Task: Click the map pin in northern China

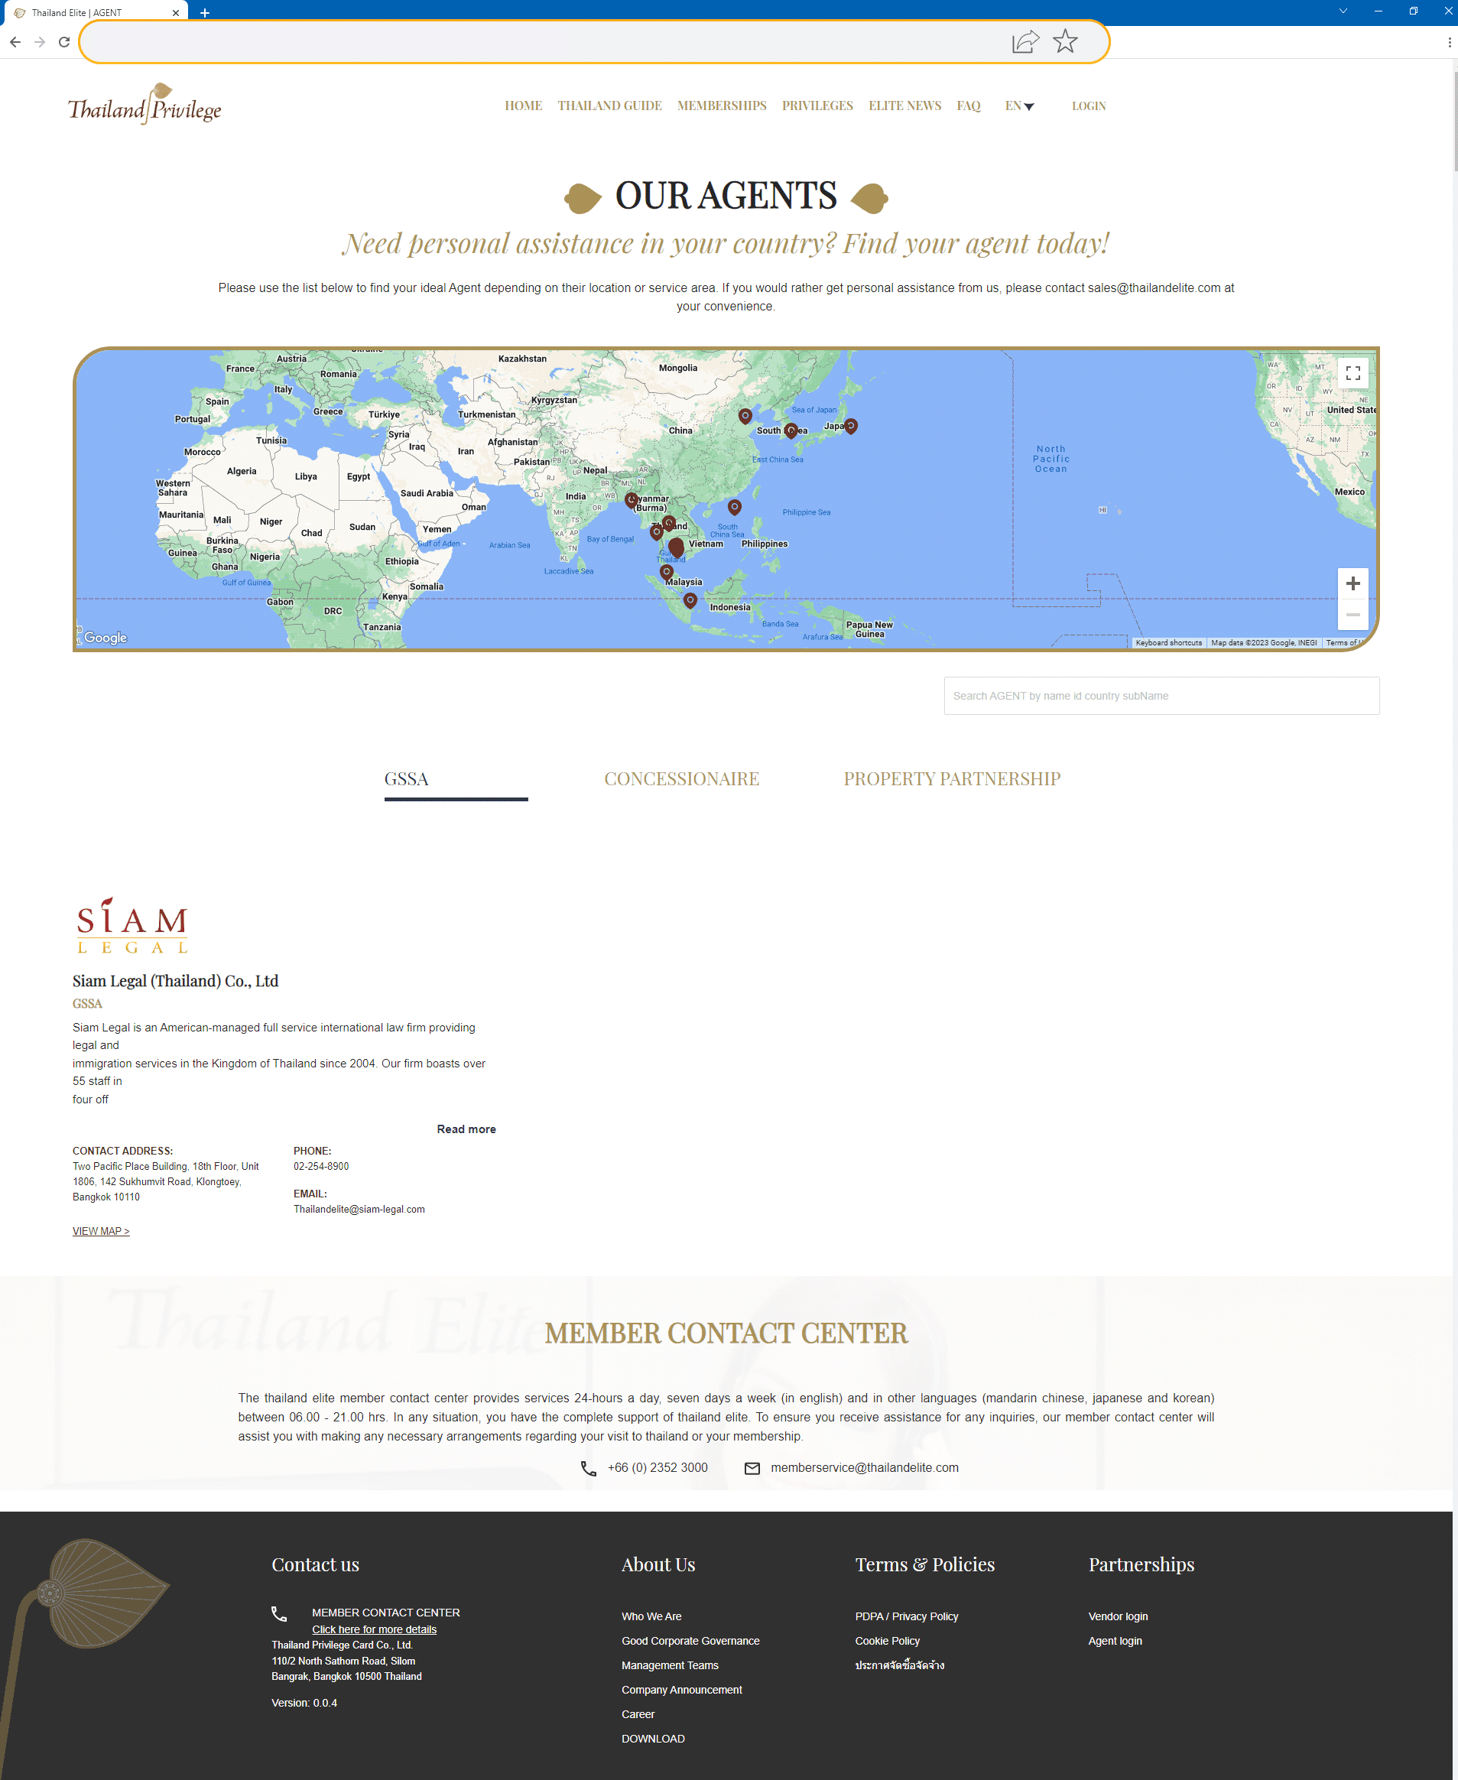Action: point(745,416)
